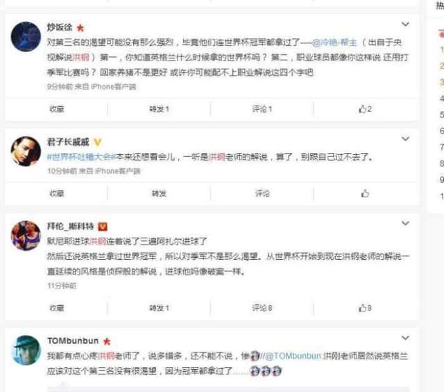444x392 pixels.
Task: Click the yellow V badge beside 君子长戚戚
Action: coord(97,142)
